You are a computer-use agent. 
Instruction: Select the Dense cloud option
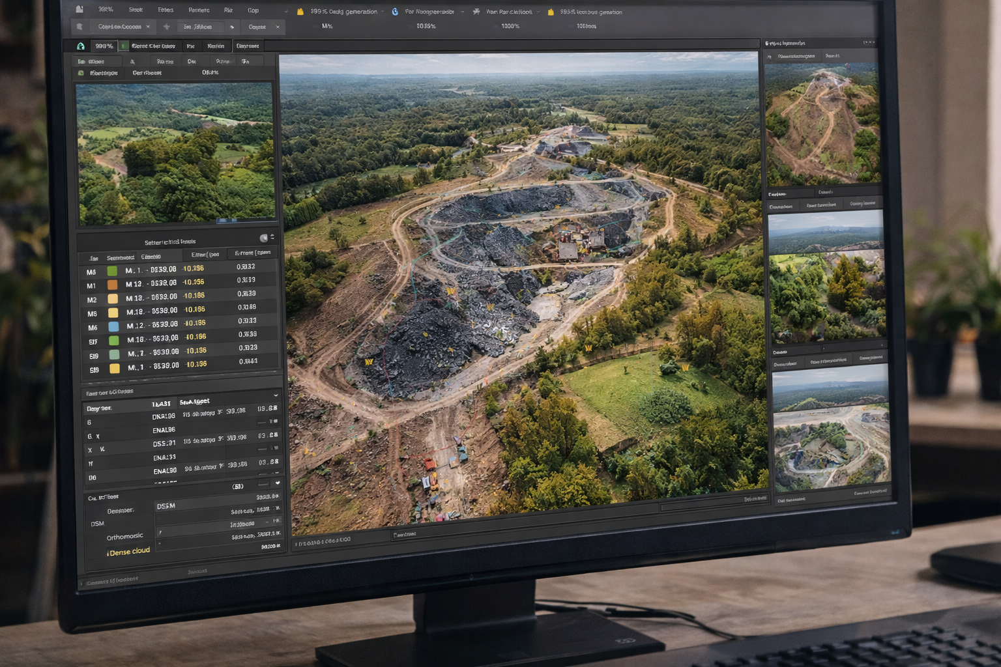pos(129,552)
